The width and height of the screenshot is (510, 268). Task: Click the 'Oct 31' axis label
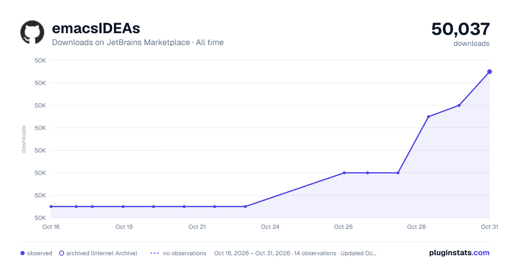pyautogui.click(x=489, y=227)
